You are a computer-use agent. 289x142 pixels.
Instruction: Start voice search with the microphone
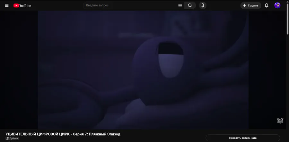[x=203, y=5]
